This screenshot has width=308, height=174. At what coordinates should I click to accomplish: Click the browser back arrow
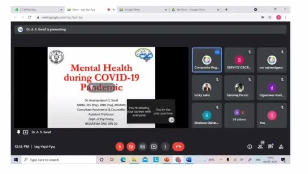[16, 17]
